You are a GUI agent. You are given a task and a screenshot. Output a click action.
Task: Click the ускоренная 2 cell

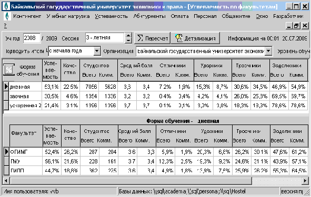click(25, 106)
